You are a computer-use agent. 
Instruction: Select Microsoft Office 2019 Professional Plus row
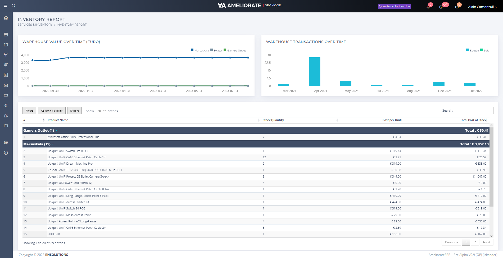[256, 137]
